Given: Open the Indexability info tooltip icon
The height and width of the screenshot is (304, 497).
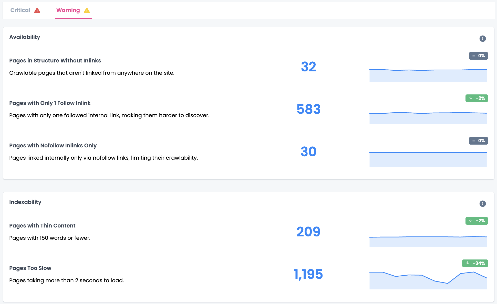Looking at the screenshot, I should pyautogui.click(x=483, y=203).
